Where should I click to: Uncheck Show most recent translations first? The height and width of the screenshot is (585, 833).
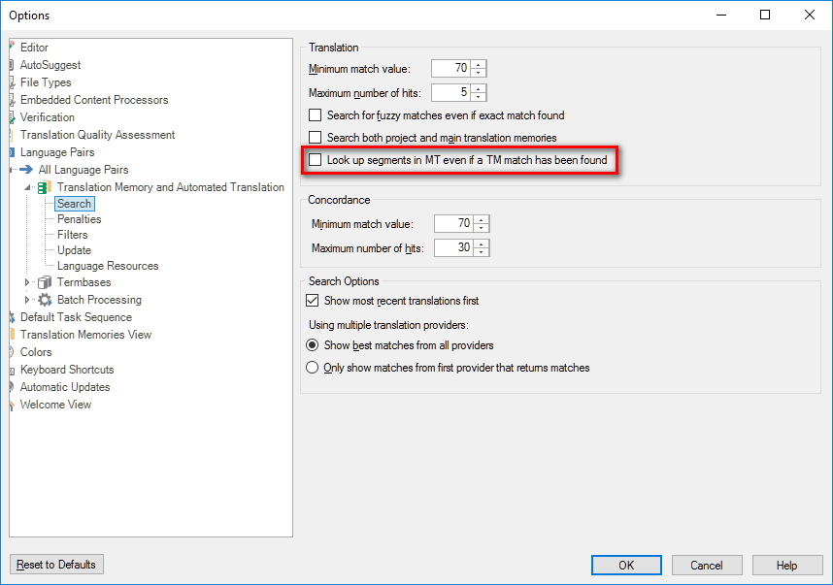pyautogui.click(x=313, y=301)
